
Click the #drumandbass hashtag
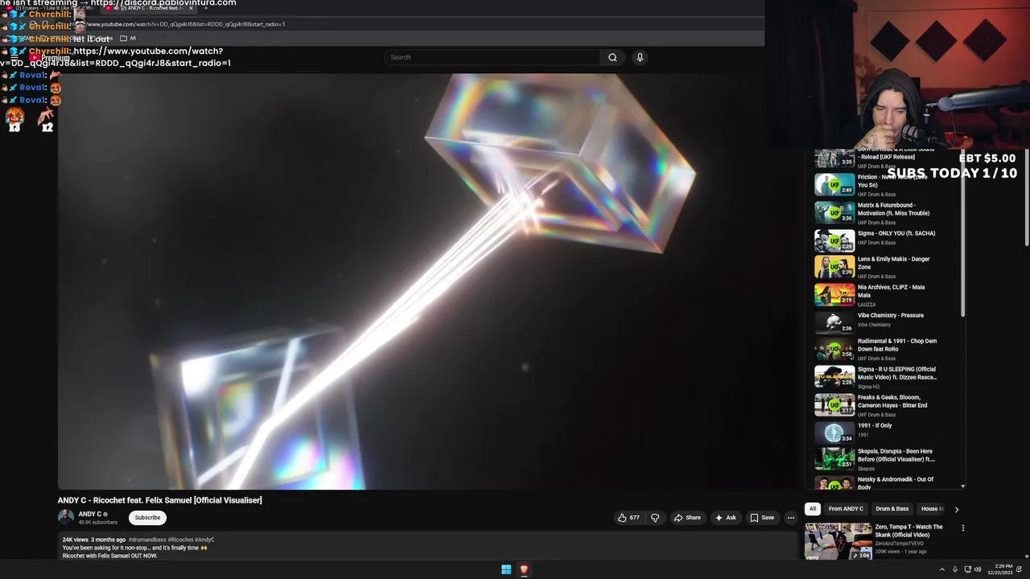148,540
